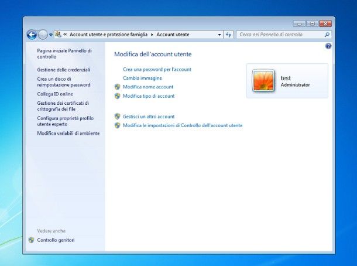Open Gestione dei certificati di crittografia
This screenshot has width=357, height=266.
pyautogui.click(x=63, y=106)
